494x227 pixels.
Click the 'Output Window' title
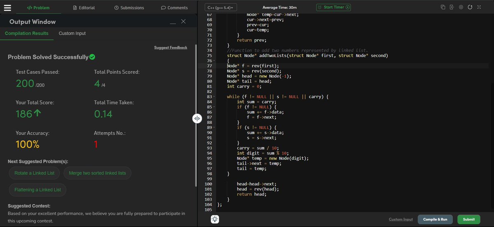point(33,22)
